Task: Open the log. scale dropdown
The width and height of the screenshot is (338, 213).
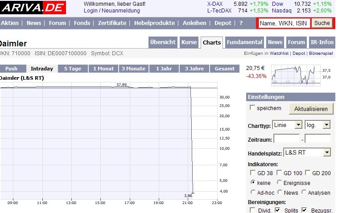Action: (317, 125)
